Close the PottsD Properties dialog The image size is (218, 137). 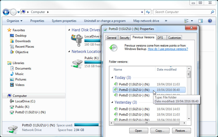pyautogui.click(x=191, y=28)
